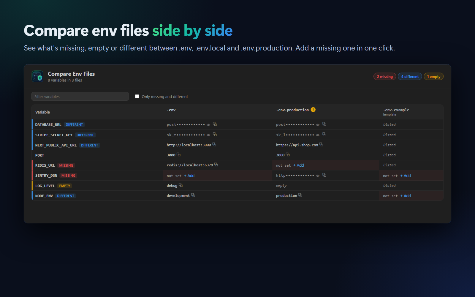Add NODE_ENV to .env.example
Image resolution: width=475 pixels, height=297 pixels.
tap(406, 196)
